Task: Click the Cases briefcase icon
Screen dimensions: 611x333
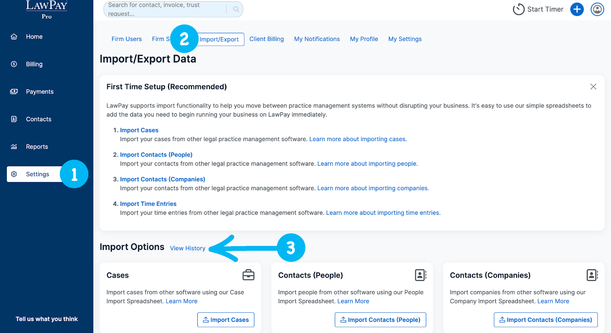Action: pos(248,275)
